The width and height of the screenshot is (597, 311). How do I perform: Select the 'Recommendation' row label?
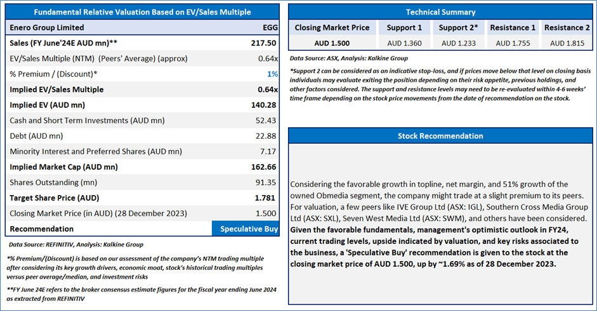tap(41, 229)
